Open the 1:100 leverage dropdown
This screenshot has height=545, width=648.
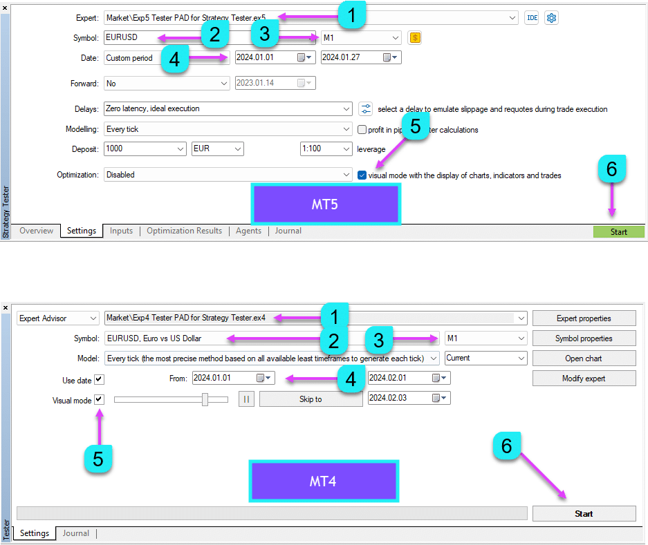pyautogui.click(x=346, y=149)
